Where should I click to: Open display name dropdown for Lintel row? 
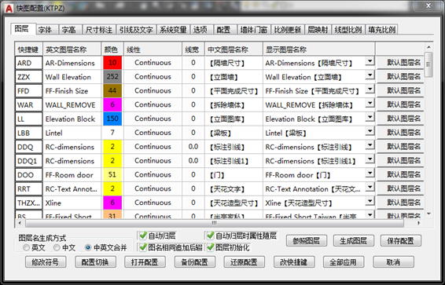click(x=370, y=131)
